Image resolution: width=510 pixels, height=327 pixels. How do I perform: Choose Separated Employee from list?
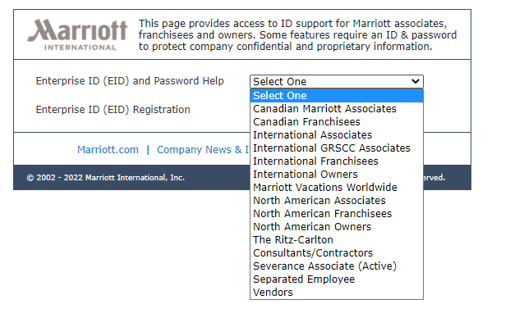pyautogui.click(x=337, y=279)
